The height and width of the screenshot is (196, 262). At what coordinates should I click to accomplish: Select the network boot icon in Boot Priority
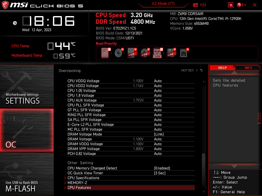(x=183, y=53)
